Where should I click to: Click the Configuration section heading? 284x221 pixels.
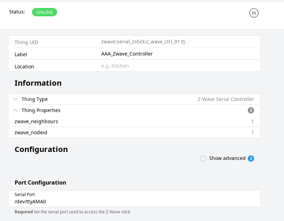(x=41, y=150)
